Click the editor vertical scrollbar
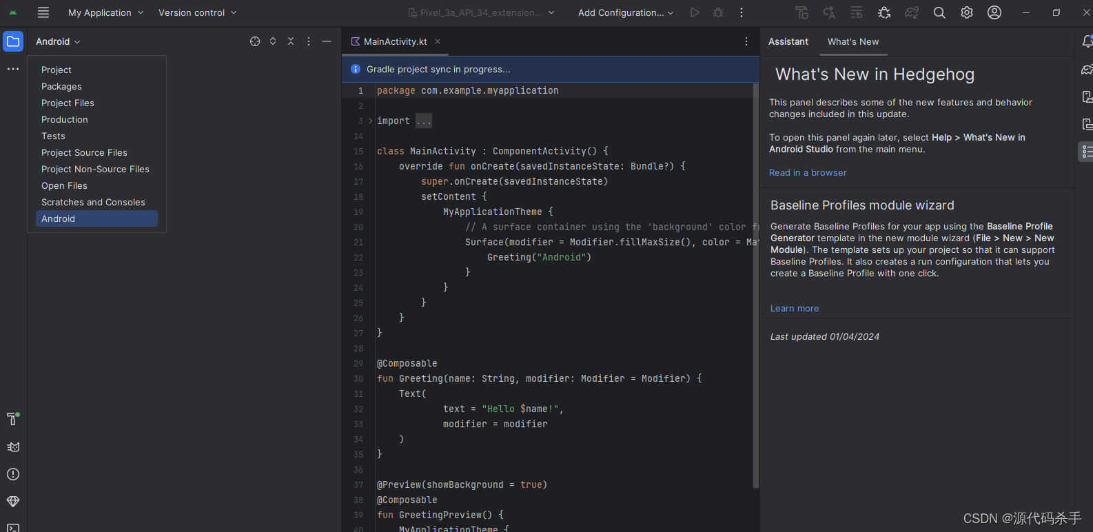Image resolution: width=1093 pixels, height=532 pixels. point(755,286)
